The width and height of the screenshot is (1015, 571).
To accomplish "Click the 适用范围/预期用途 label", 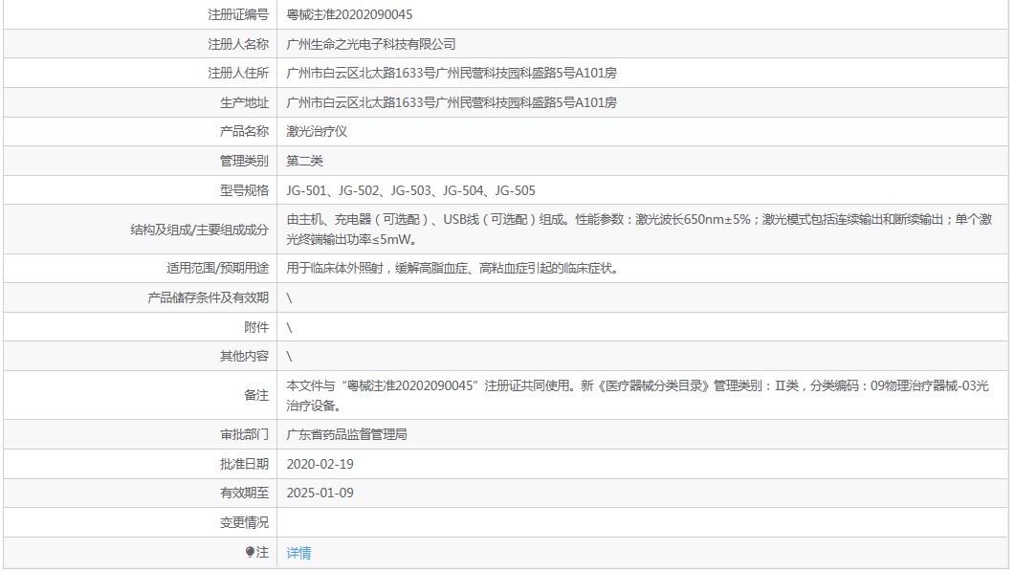I will (x=217, y=268).
